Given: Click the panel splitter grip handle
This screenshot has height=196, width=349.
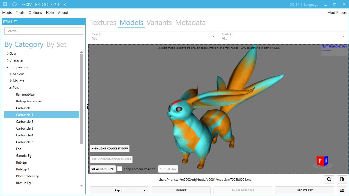Looking at the screenshot, I should click(88, 106).
